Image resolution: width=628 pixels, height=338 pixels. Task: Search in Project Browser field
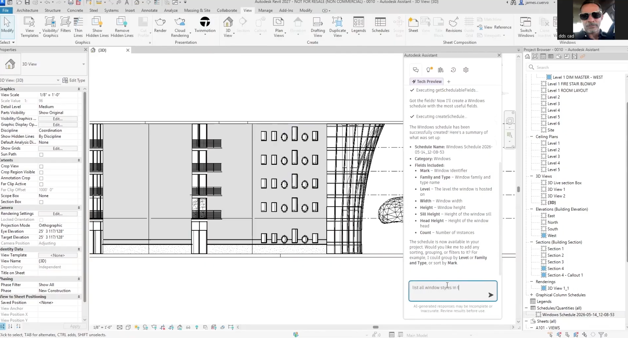click(578, 67)
